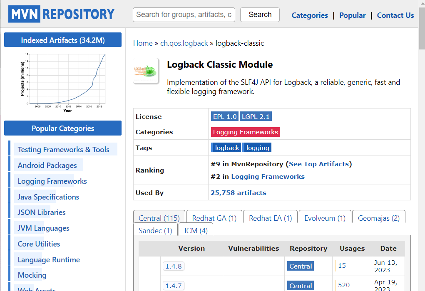The width and height of the screenshot is (425, 291).
Task: Open version 1.4.7 link
Action: (x=174, y=286)
